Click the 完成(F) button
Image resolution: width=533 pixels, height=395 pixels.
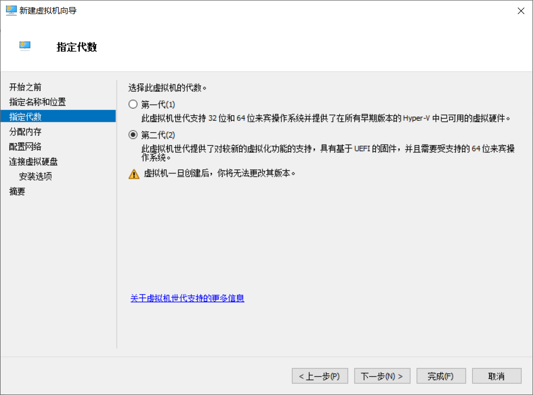(440, 375)
